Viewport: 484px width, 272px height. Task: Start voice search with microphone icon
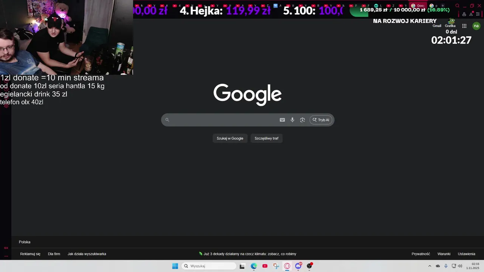292,120
